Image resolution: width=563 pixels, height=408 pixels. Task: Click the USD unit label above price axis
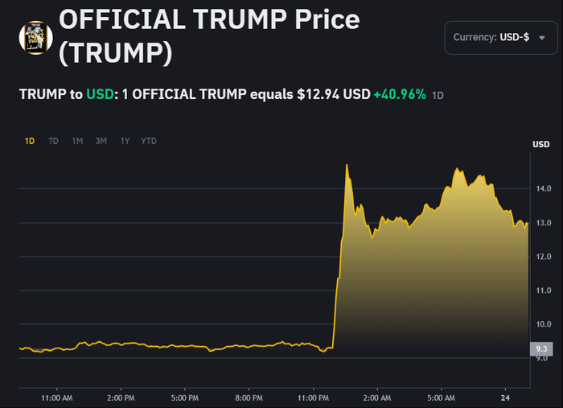[x=540, y=144]
